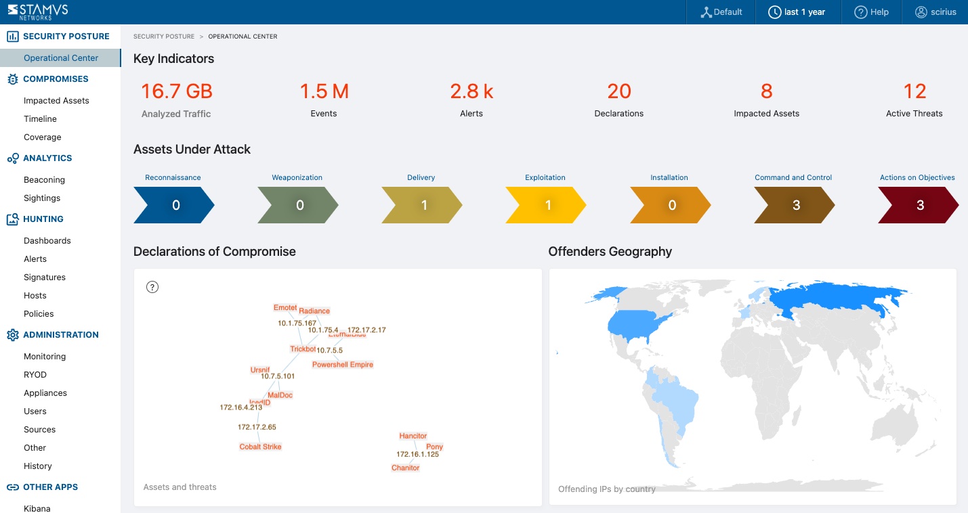Click the help tooltip on Declarations chart
Image resolution: width=968 pixels, height=513 pixels.
152,287
